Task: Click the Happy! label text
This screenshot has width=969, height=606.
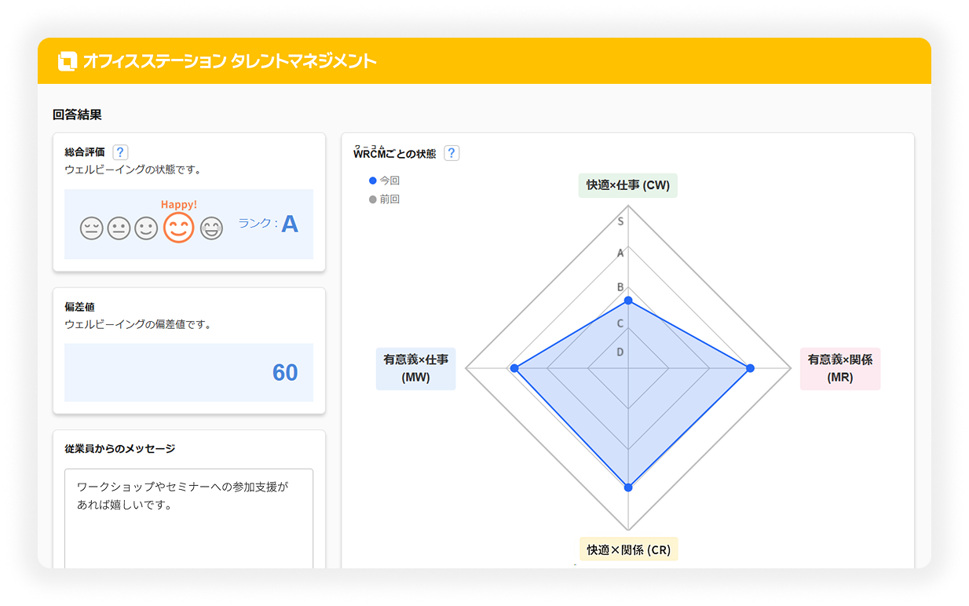Action: [179, 204]
